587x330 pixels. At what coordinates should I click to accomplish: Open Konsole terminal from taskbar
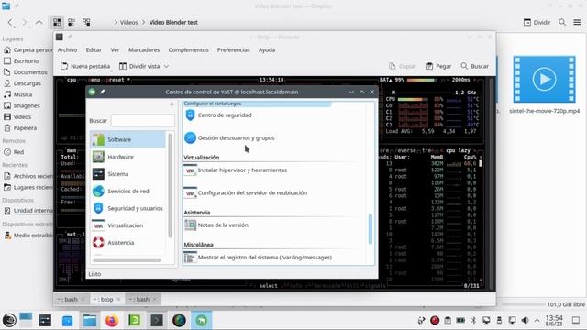coord(157,320)
